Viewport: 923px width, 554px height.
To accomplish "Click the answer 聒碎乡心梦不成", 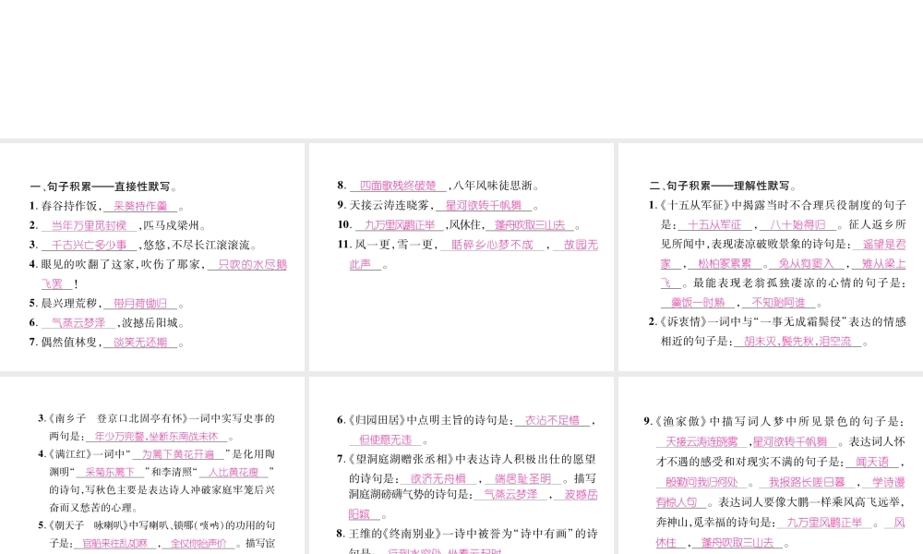I will pos(492,245).
